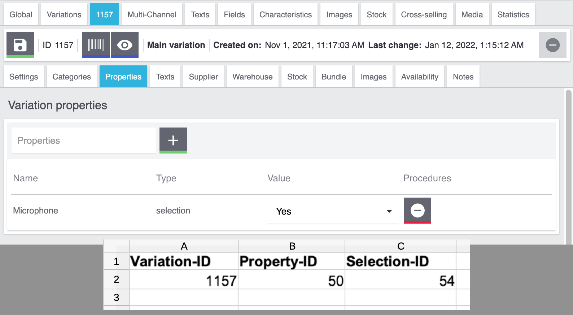
Task: Add a property with the plus button
Action: [x=173, y=140]
